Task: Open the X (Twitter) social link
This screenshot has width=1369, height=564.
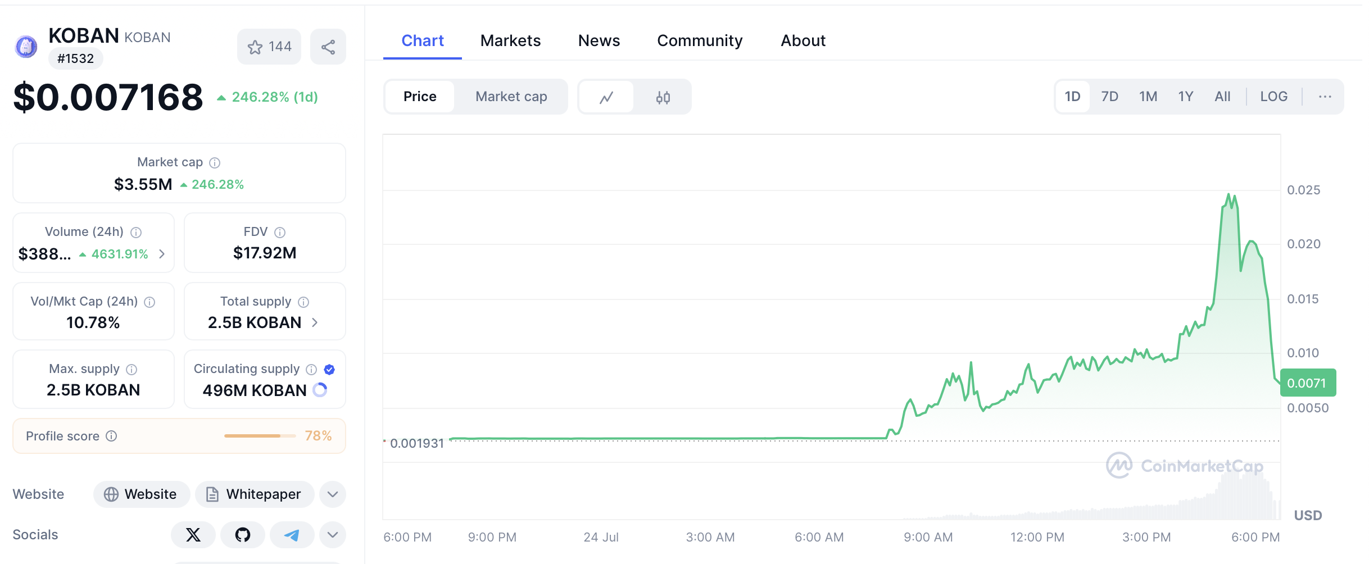Action: pos(193,535)
